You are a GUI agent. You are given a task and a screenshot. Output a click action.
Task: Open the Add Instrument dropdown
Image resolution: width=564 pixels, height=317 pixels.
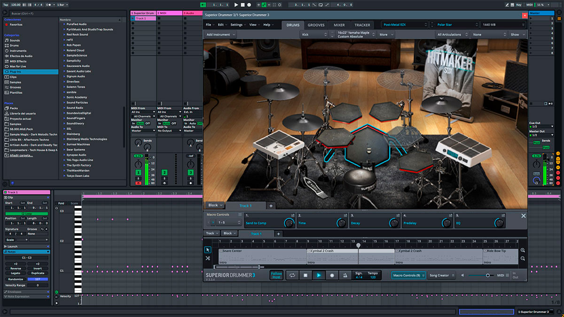[220, 34]
